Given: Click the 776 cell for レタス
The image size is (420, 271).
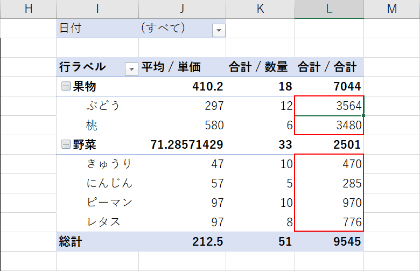Looking at the screenshot, I should tap(329, 222).
